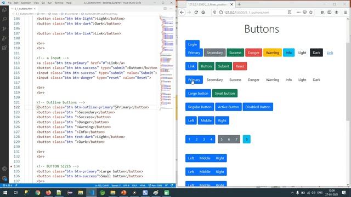Open the Firefox Library icon
The image size is (351, 197).
click(322, 12)
